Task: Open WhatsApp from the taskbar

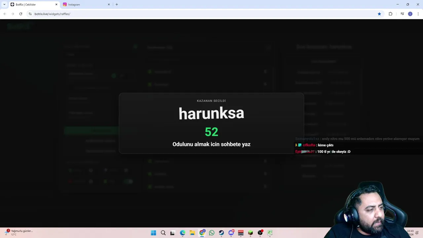Action: (211, 233)
